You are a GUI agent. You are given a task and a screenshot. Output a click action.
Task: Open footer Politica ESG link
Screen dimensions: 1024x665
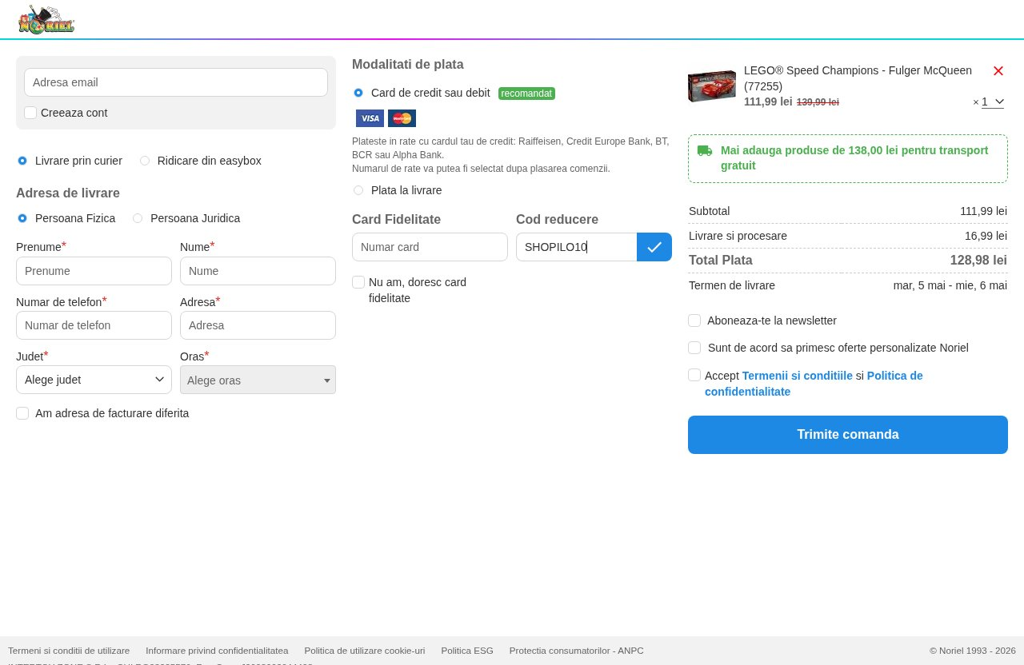(x=467, y=651)
